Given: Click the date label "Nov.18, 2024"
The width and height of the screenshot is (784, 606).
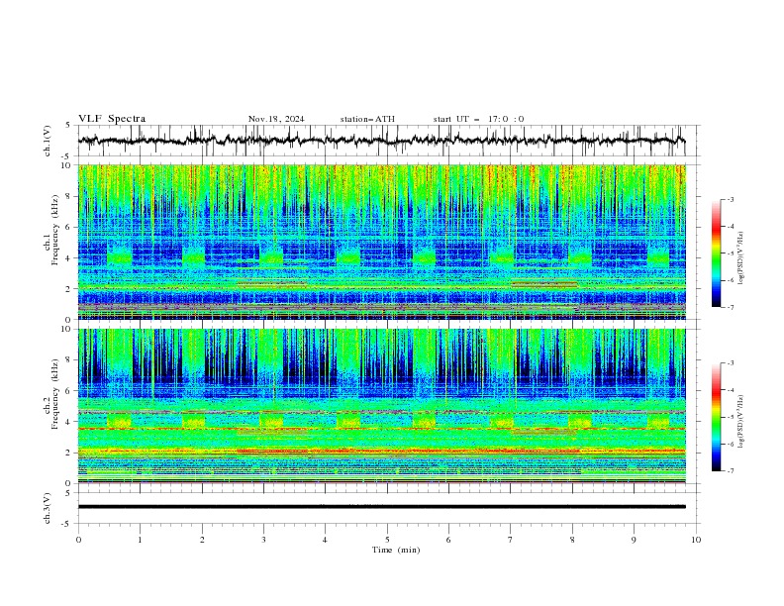Looking at the screenshot, I should (276, 119).
